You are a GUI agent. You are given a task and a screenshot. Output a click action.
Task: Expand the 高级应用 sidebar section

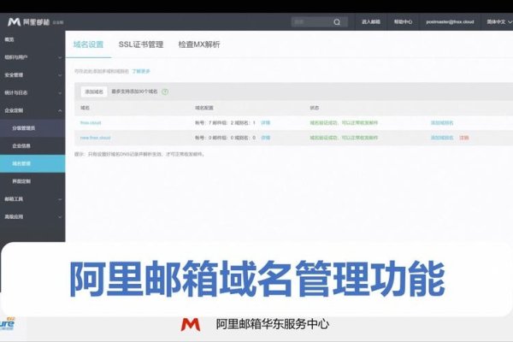32,216
